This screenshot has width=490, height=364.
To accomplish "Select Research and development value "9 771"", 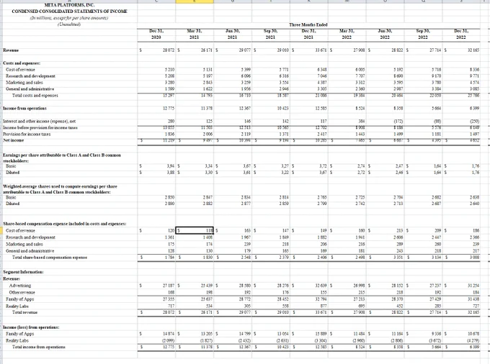I will click(474, 76).
